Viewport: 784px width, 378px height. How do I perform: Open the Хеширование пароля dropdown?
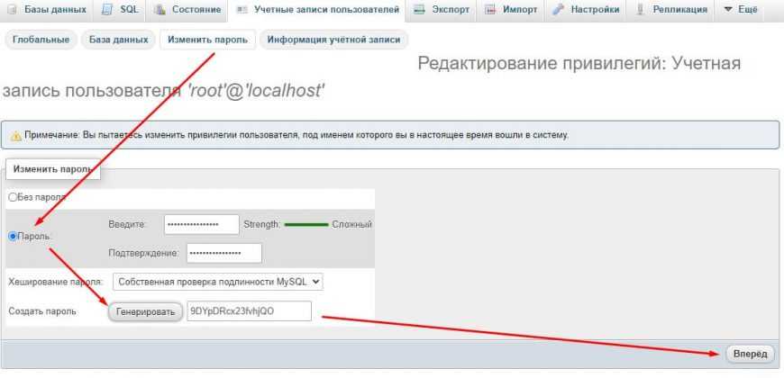pos(218,282)
